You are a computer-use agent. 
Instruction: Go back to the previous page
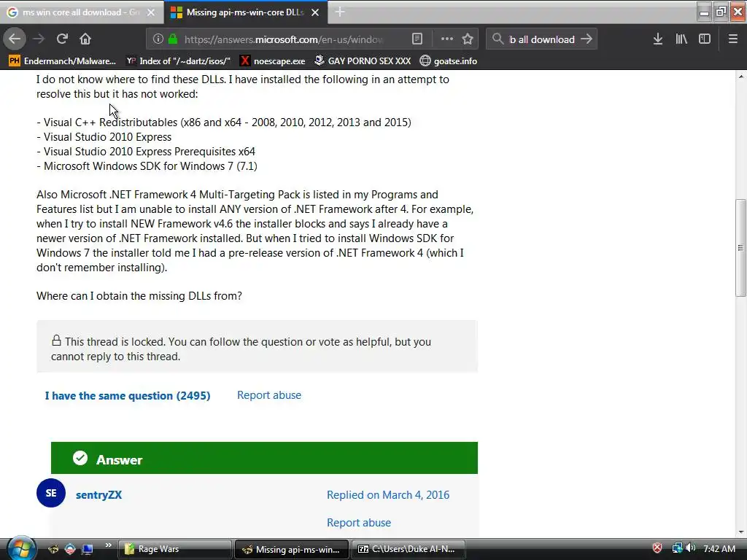pos(15,39)
